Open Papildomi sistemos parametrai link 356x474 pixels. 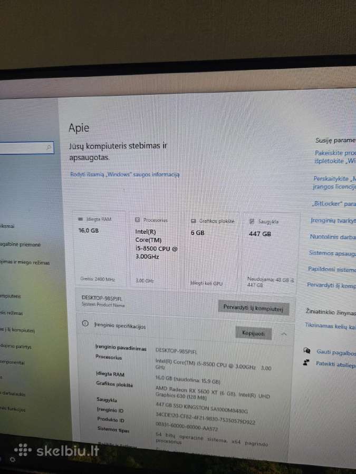point(332,269)
